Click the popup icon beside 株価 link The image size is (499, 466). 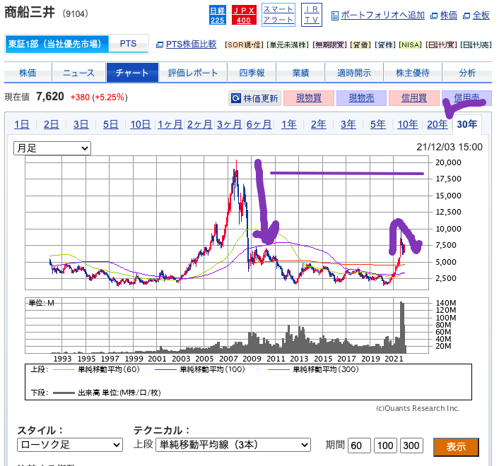434,16
